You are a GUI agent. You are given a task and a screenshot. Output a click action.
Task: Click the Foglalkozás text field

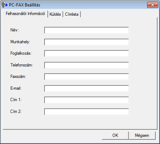click(86, 54)
